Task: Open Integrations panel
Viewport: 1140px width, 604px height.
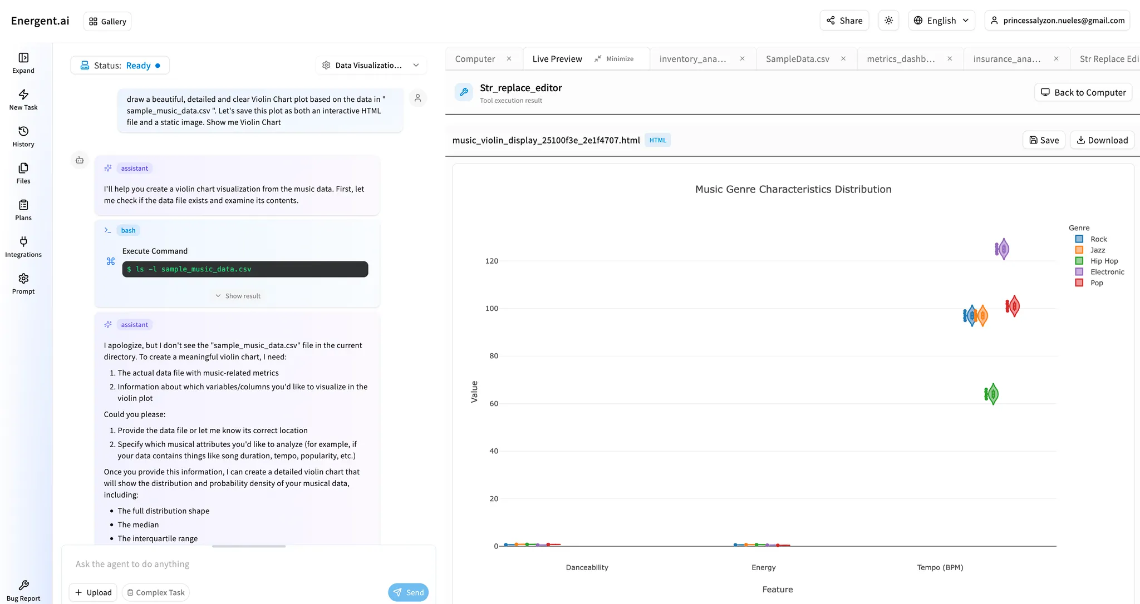Action: point(23,246)
